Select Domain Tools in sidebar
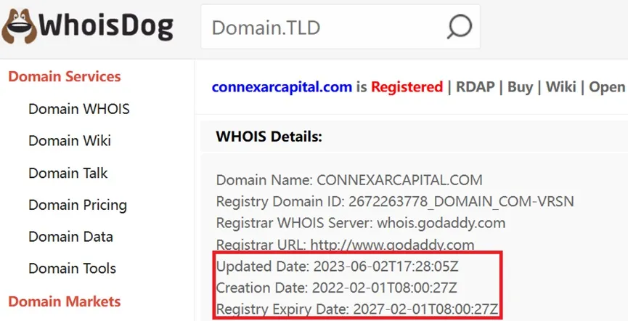The width and height of the screenshot is (628, 321). pos(72,268)
